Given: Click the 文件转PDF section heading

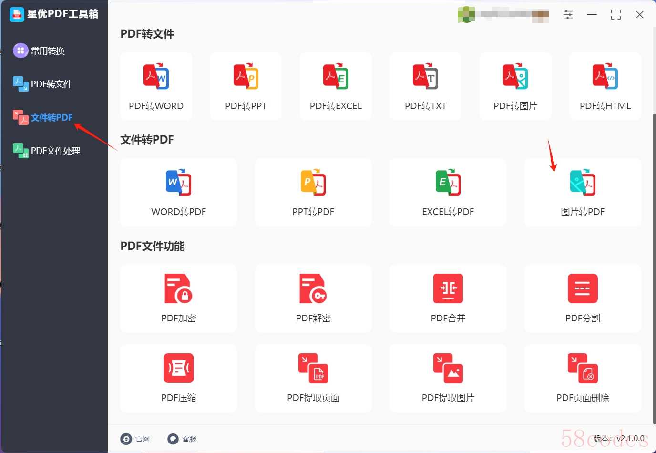Looking at the screenshot, I should [x=147, y=140].
